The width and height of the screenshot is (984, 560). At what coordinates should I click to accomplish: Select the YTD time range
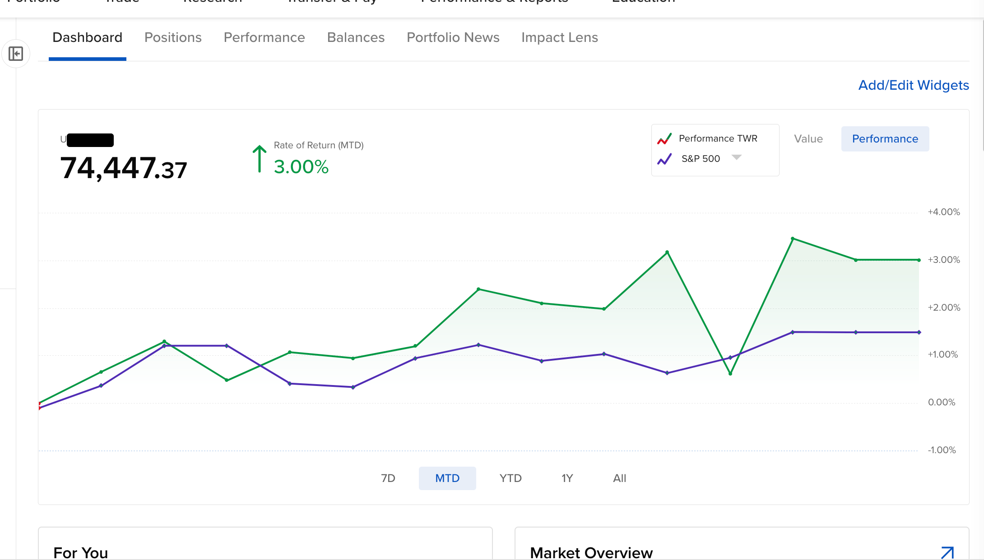click(511, 478)
